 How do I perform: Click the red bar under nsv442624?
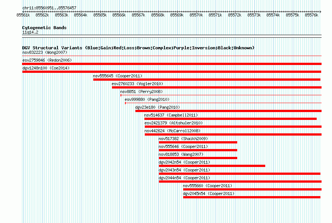(x=233, y=134)
